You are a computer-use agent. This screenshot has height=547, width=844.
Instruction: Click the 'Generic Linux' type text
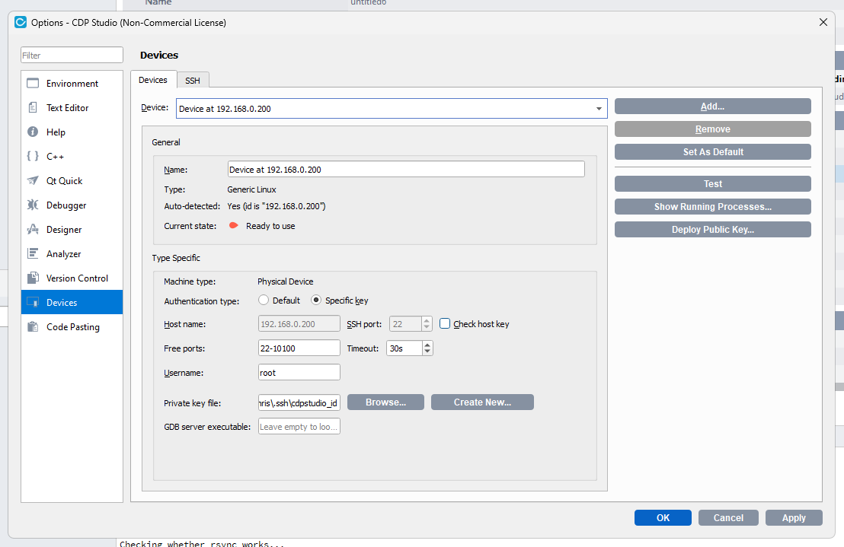pyautogui.click(x=251, y=189)
